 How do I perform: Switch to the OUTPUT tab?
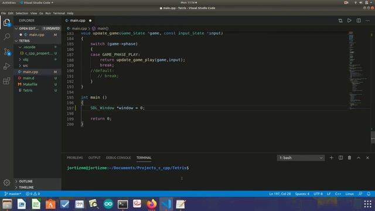tap(94, 158)
